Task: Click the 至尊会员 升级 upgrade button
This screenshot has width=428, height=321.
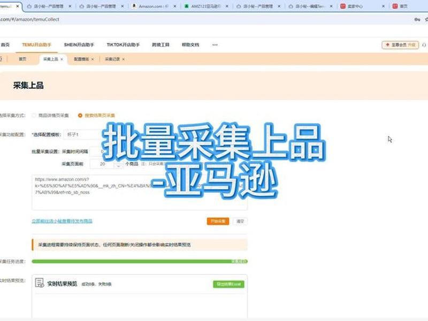Action: coord(400,45)
